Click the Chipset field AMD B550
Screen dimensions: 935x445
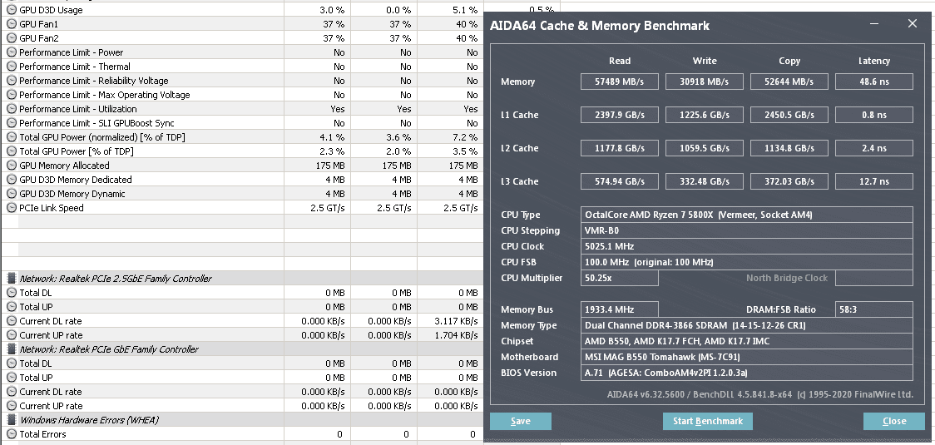click(x=746, y=341)
